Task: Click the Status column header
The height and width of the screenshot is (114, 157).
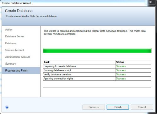Action: click(133, 62)
